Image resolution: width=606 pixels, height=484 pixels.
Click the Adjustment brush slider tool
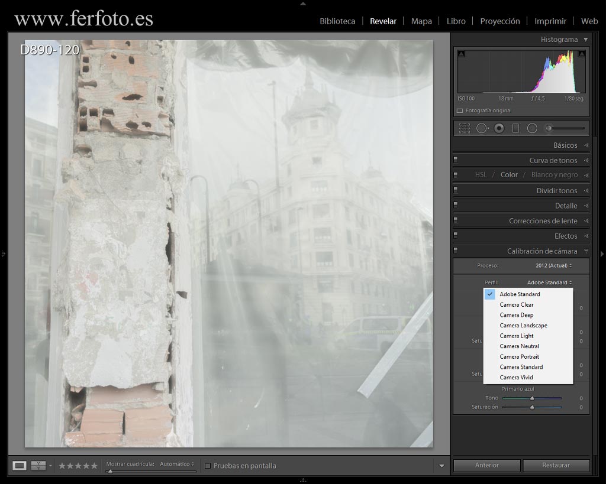click(564, 128)
